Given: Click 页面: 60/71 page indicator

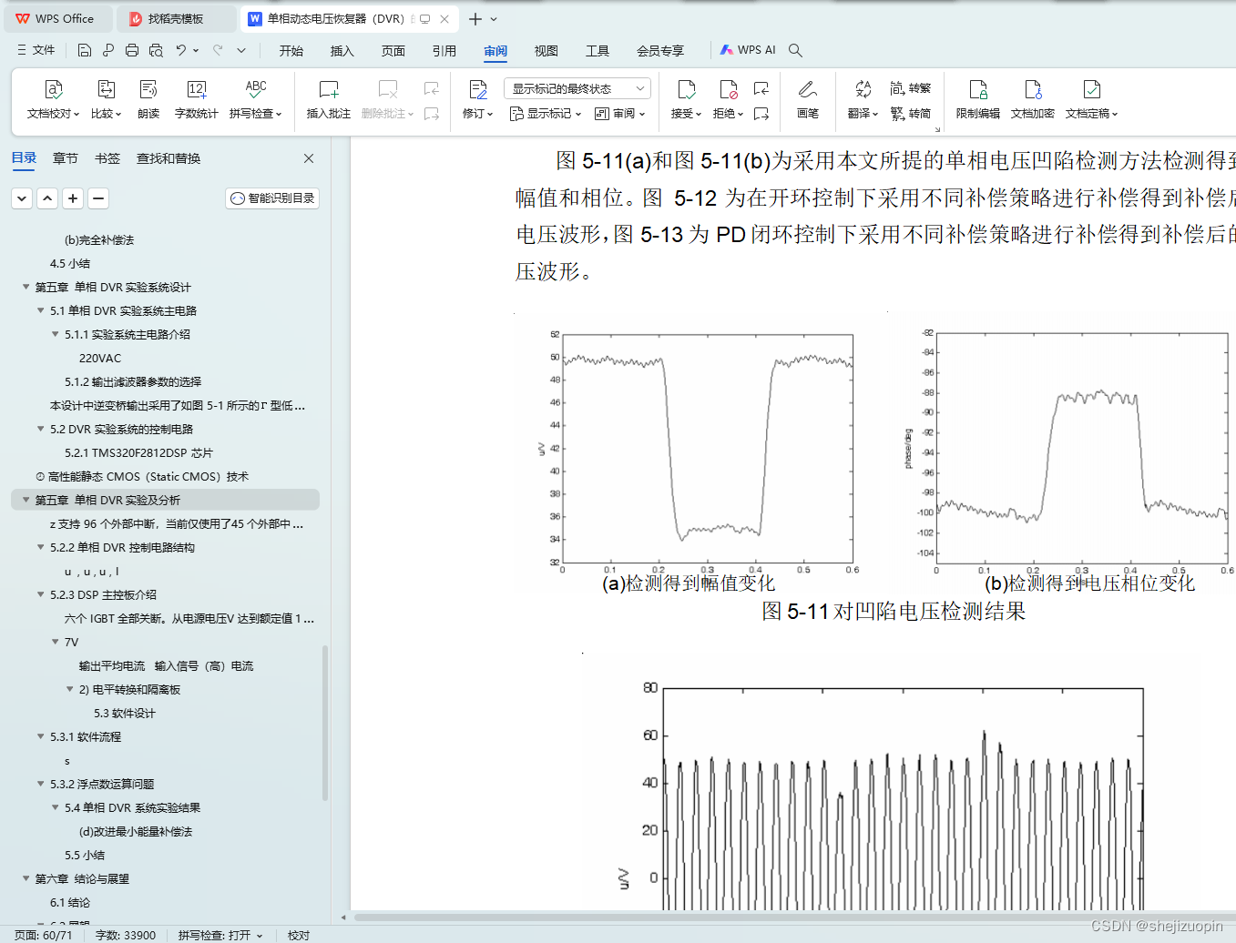Looking at the screenshot, I should click(43, 935).
